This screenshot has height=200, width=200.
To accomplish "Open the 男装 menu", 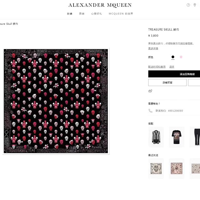I will (82, 14).
